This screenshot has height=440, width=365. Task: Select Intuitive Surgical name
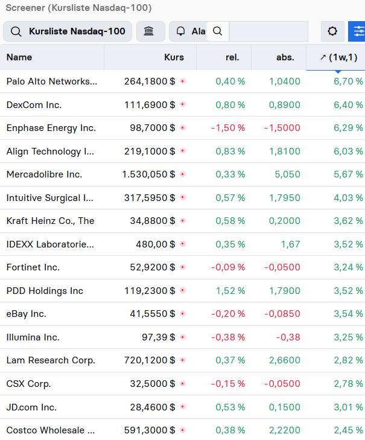[50, 198]
